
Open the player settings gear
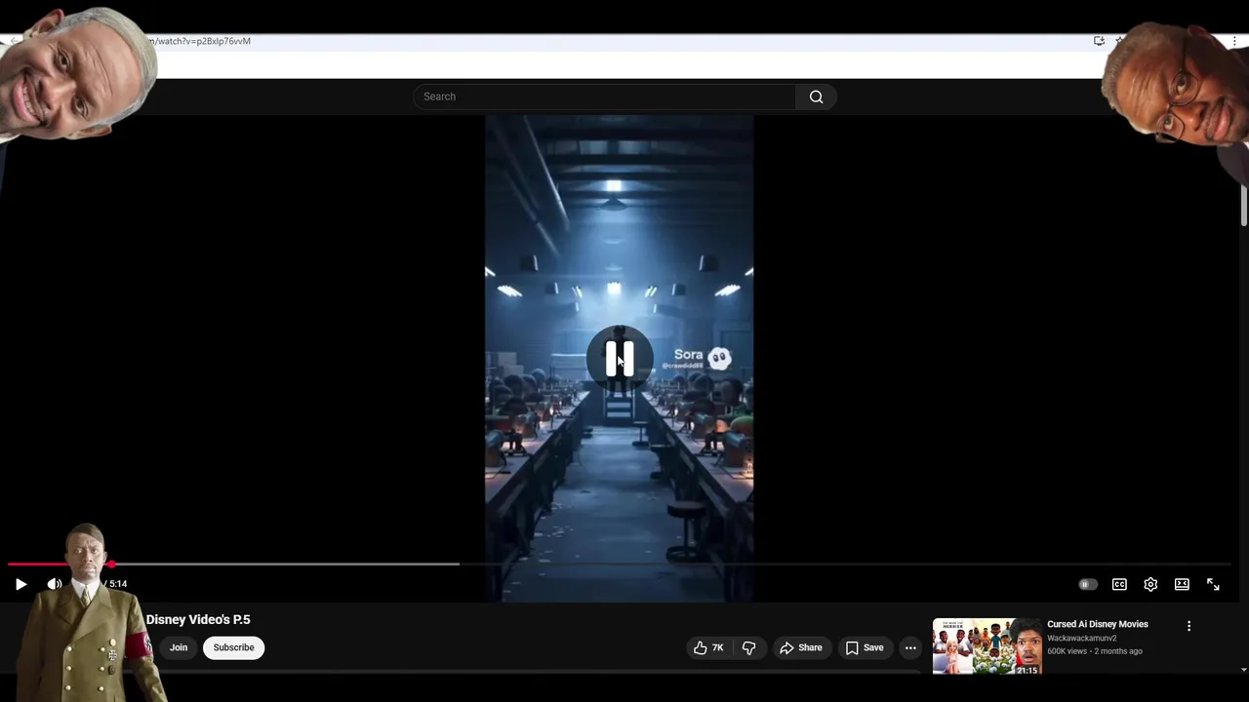tap(1150, 584)
